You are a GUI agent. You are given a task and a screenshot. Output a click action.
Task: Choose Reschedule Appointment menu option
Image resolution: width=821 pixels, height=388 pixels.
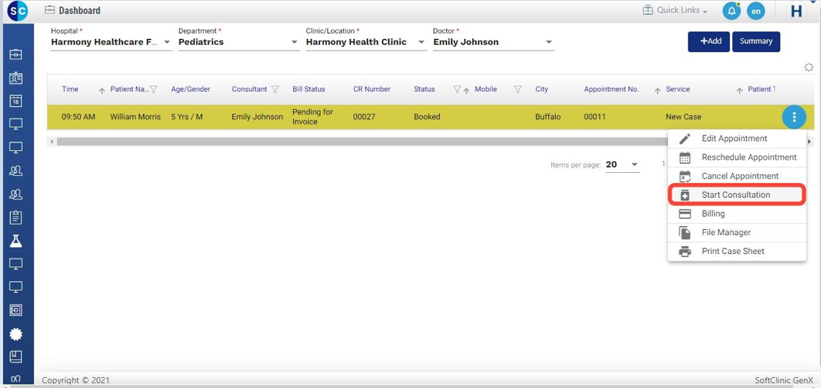[748, 157]
